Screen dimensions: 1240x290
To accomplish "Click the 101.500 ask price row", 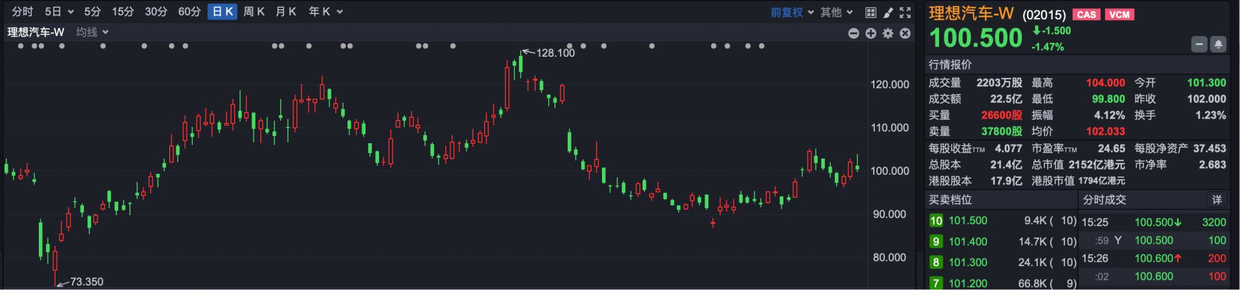I will click(x=1003, y=220).
